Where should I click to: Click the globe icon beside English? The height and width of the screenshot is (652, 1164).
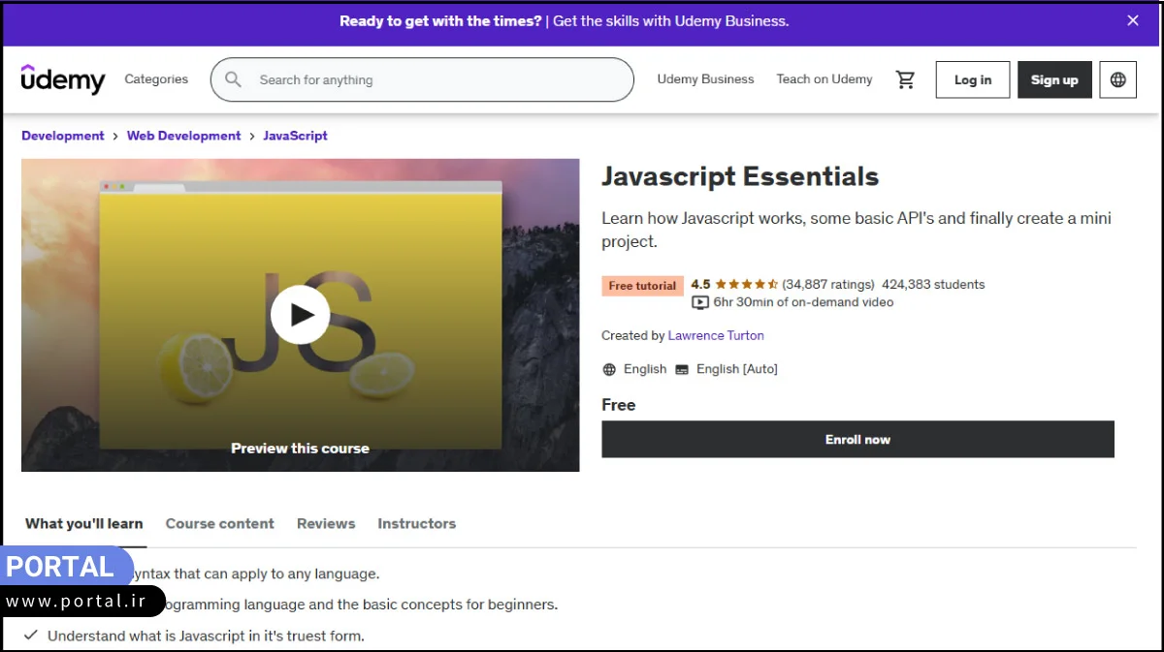(609, 369)
